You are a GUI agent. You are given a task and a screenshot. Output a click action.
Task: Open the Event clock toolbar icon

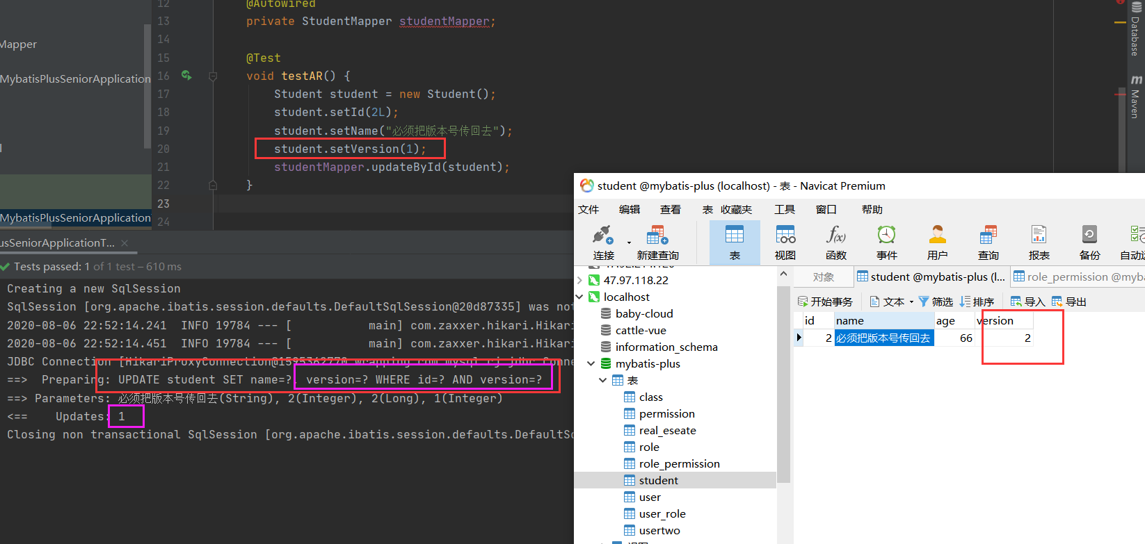pos(887,242)
